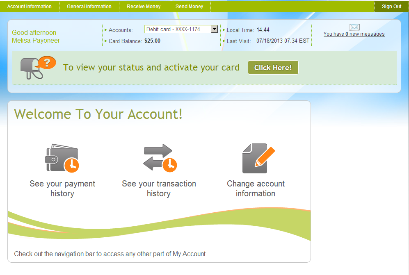Open your new messages link
The height and width of the screenshot is (275, 409).
click(x=354, y=34)
